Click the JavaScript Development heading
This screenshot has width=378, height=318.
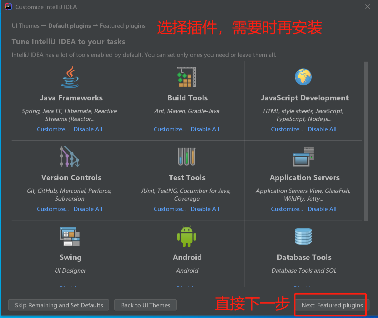pyautogui.click(x=305, y=98)
